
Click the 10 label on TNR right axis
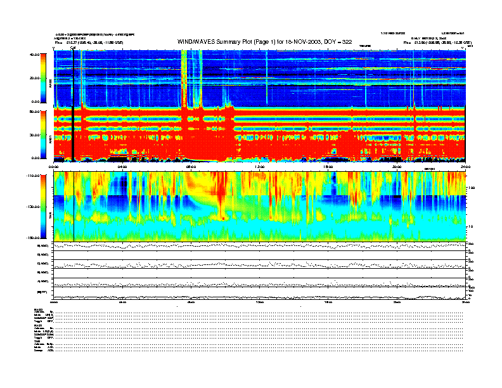tap(471, 227)
